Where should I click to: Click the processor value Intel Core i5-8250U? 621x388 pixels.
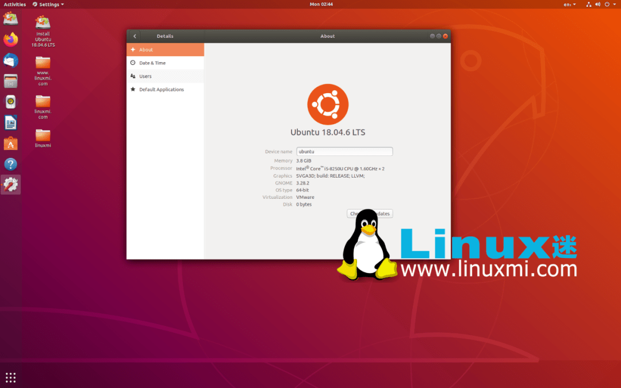coord(340,168)
